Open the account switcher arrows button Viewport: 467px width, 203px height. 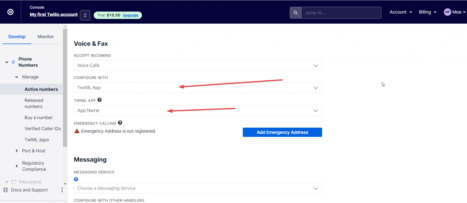[x=85, y=15]
